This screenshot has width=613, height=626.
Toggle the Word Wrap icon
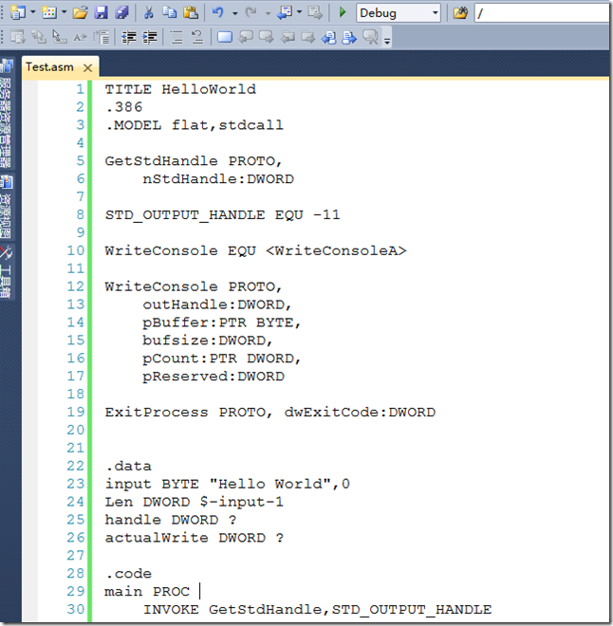[102, 37]
